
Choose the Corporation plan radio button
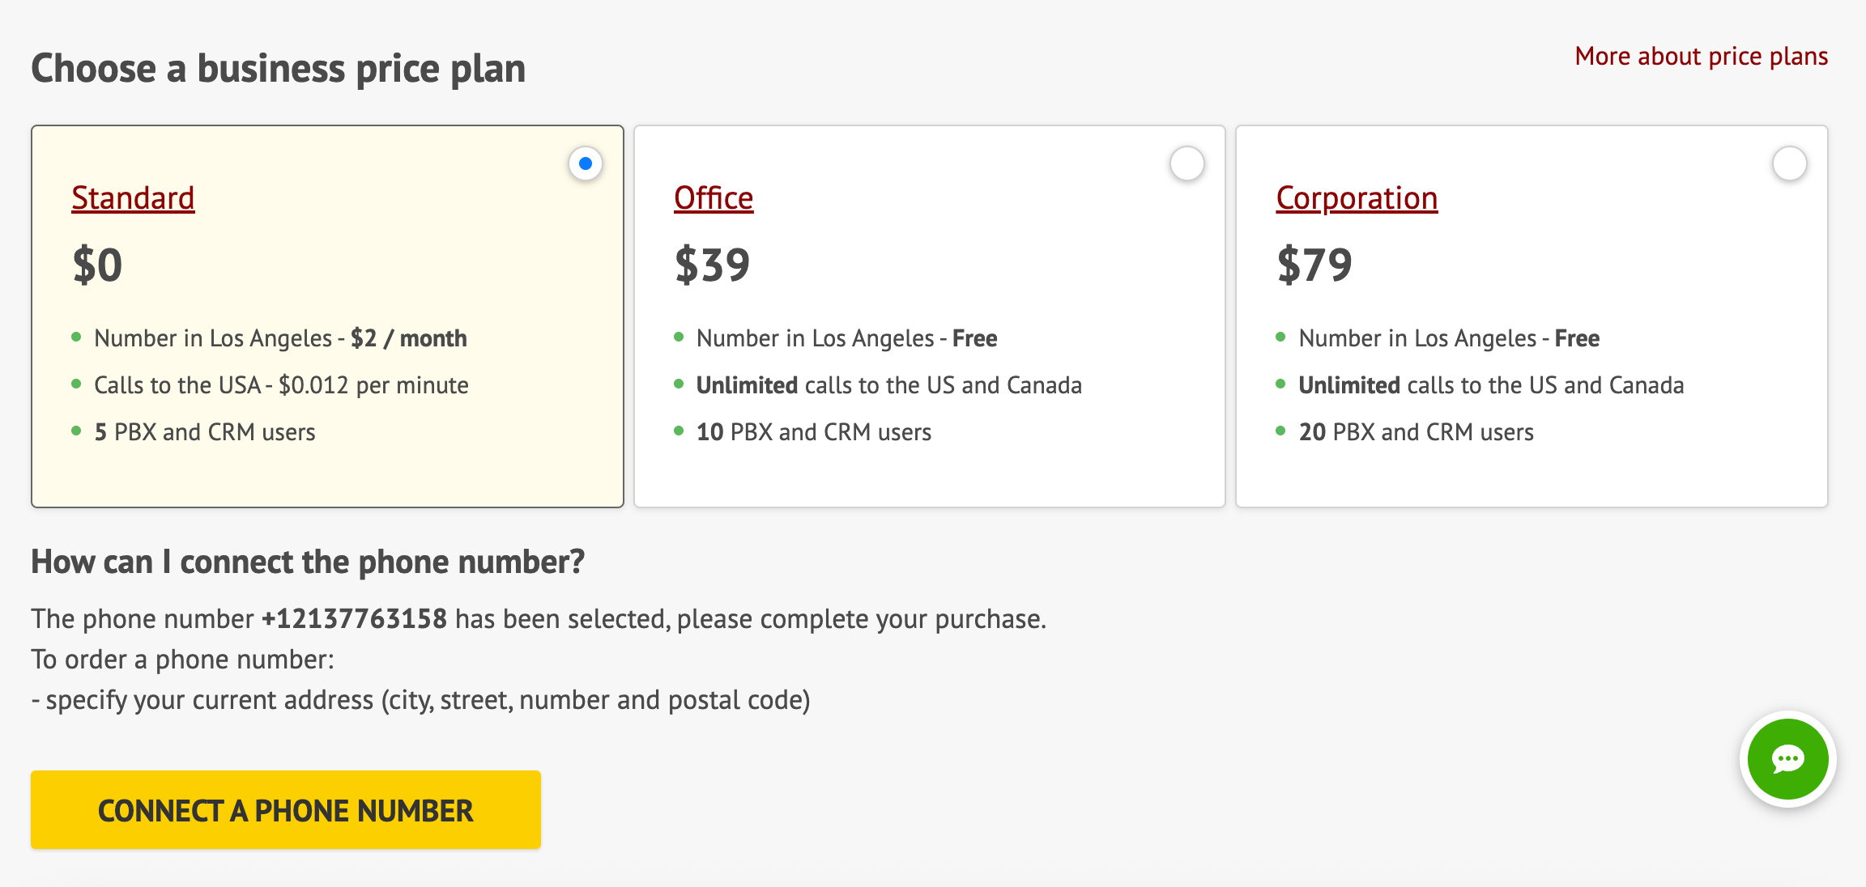point(1789,163)
